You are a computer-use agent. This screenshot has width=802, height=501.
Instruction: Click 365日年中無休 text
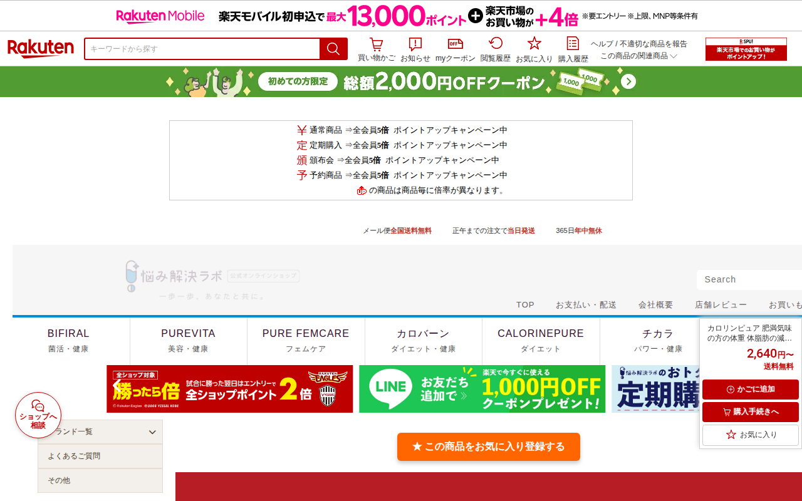pos(579,230)
